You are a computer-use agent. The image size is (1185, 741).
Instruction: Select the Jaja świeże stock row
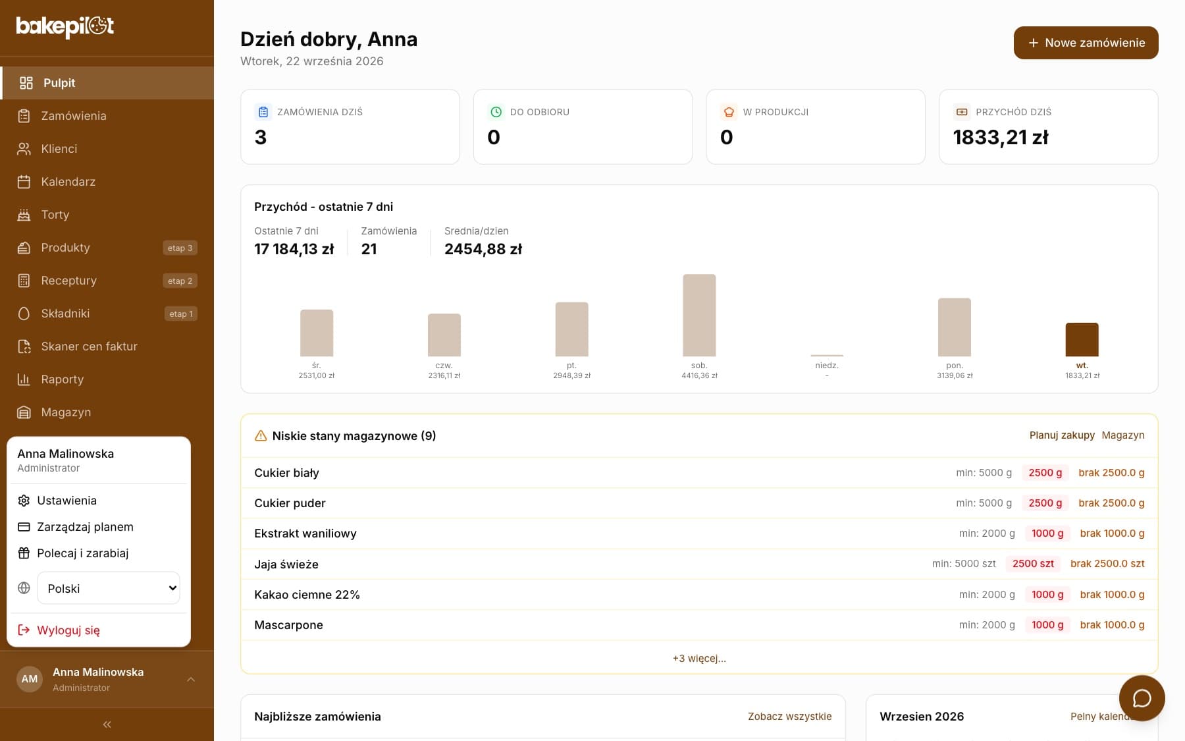click(699, 564)
